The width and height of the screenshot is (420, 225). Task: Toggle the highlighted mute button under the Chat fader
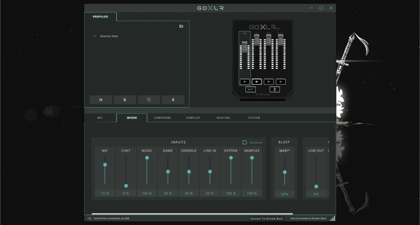[257, 82]
